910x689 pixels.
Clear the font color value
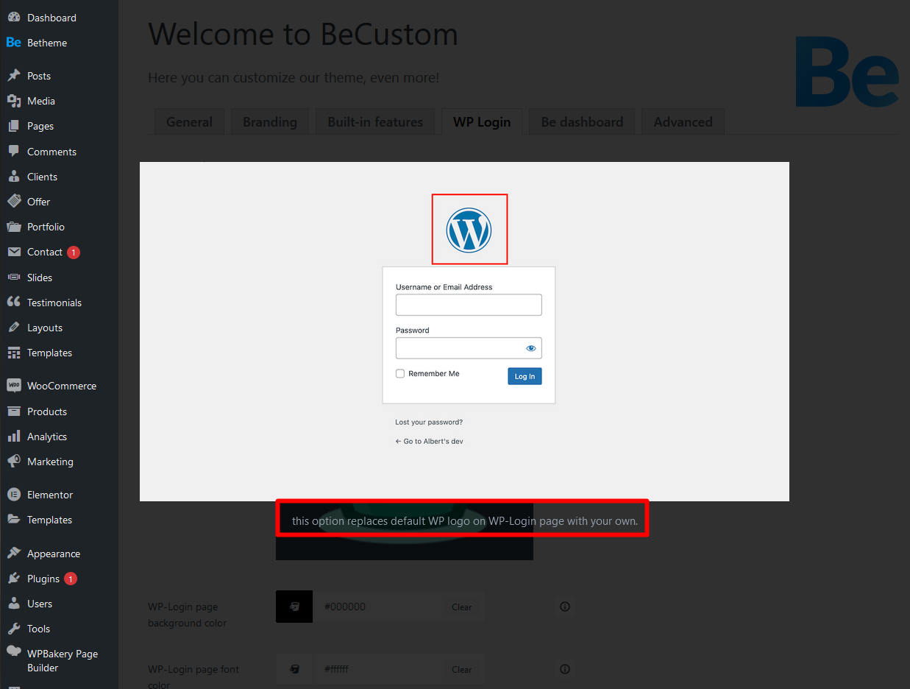point(462,670)
